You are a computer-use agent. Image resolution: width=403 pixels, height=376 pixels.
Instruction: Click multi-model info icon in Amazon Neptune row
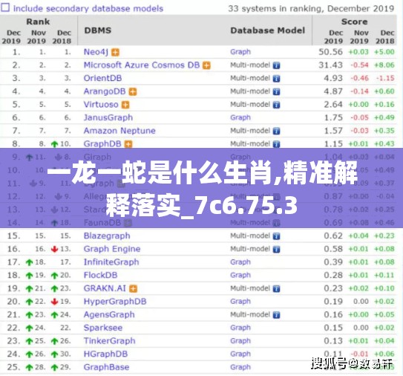pyautogui.click(x=276, y=131)
